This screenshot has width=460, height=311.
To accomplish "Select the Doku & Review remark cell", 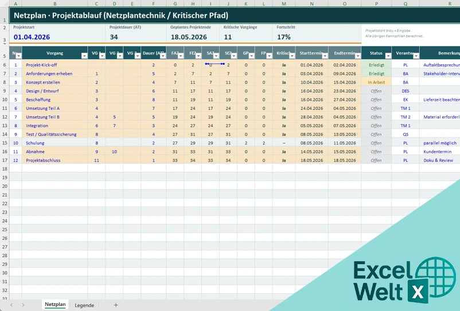I will point(440,160).
